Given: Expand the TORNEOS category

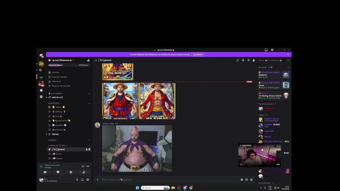Looking at the screenshot, I should pyautogui.click(x=53, y=140).
